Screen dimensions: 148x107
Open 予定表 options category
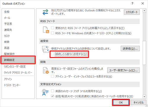click(x=18, y=24)
